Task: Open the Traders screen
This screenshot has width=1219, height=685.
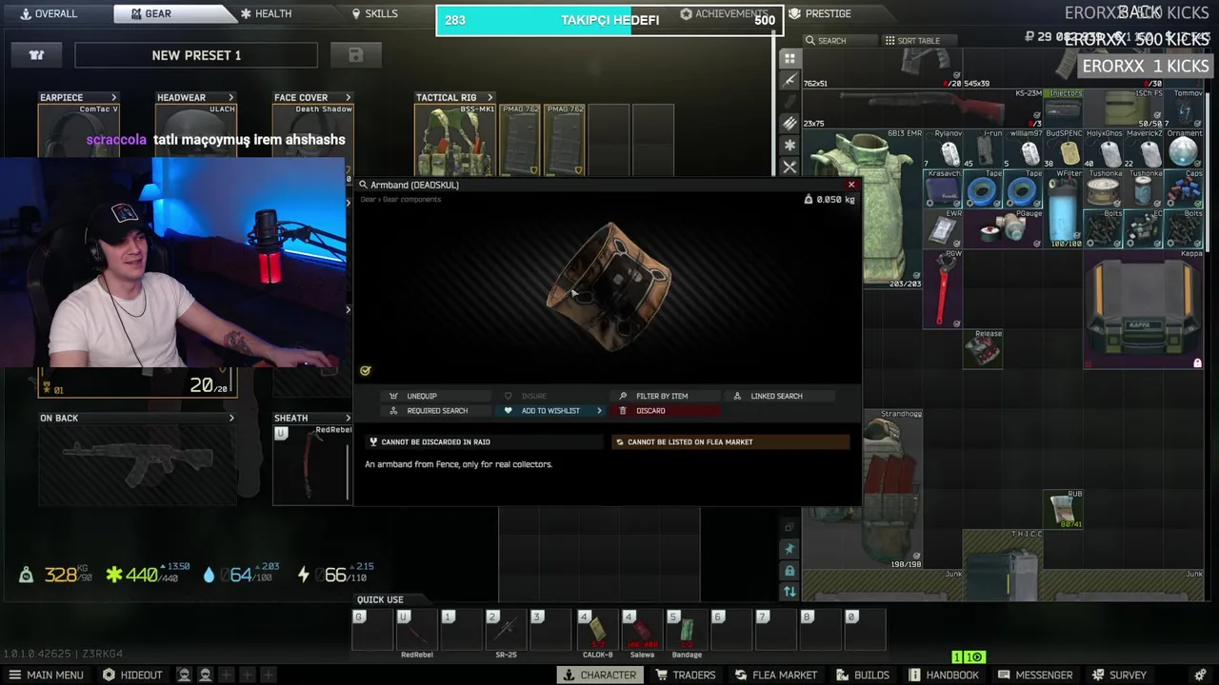Action: 686,675
